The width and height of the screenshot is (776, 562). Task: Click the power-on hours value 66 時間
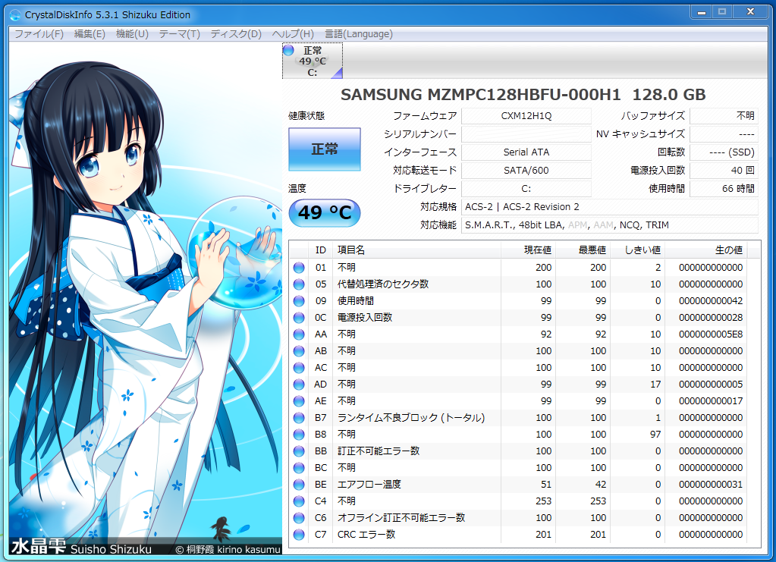tap(724, 189)
